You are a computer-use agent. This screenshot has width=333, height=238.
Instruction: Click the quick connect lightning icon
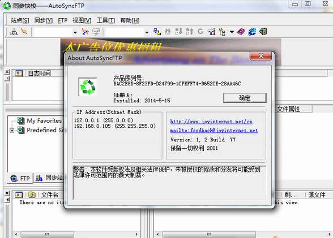coord(24,32)
